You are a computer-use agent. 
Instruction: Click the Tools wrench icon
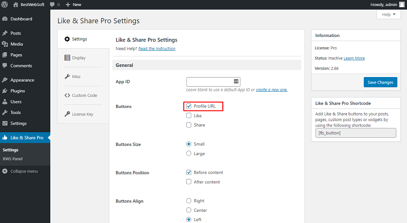point(5,113)
